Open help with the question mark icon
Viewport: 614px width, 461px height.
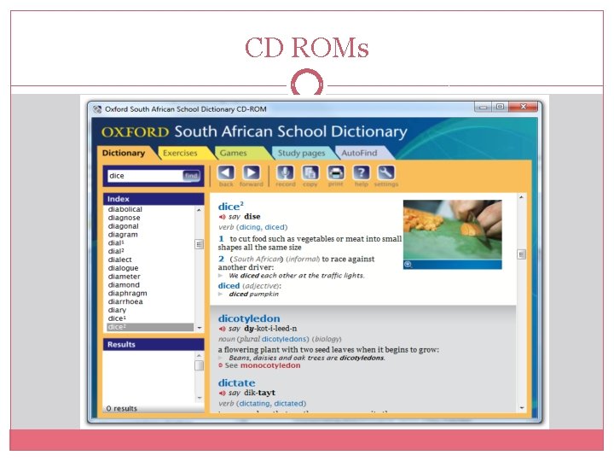(x=361, y=172)
